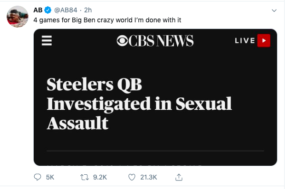Retweet this post using the retweet icon
Image resolution: width=287 pixels, height=189 pixels.
click(x=85, y=177)
